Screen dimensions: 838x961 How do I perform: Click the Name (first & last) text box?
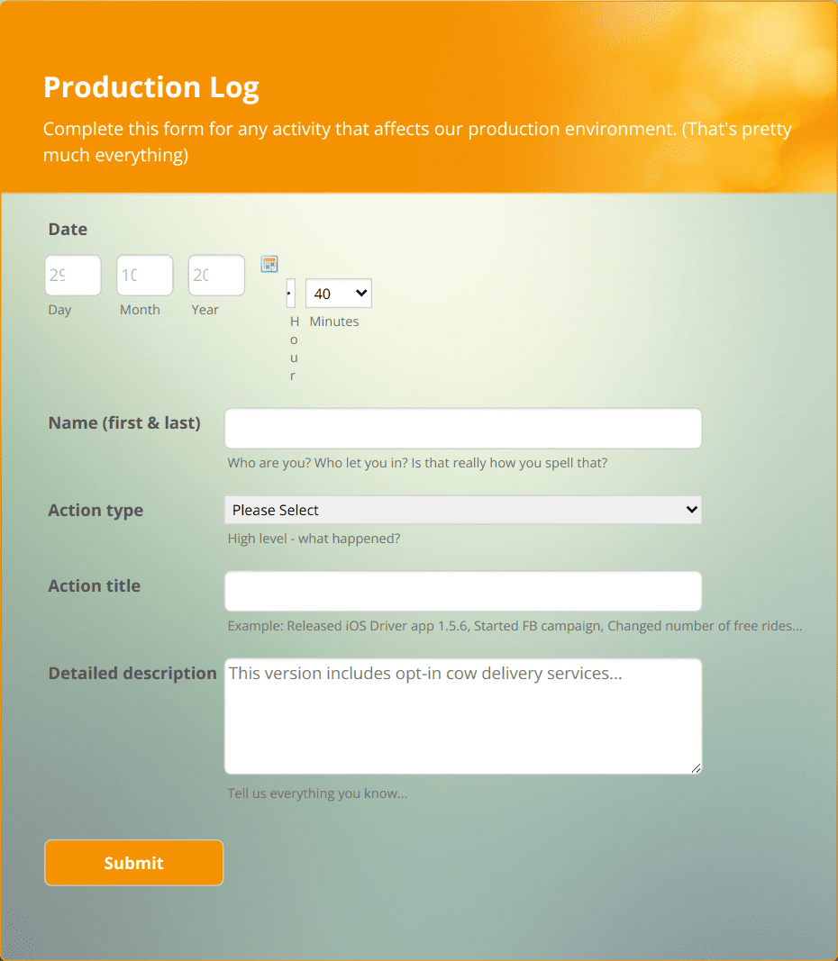coord(462,428)
